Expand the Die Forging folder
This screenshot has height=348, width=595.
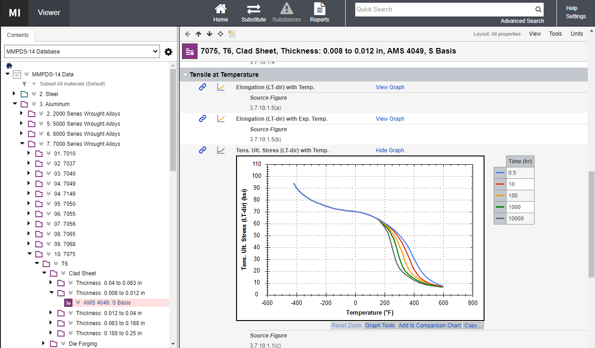click(x=44, y=343)
